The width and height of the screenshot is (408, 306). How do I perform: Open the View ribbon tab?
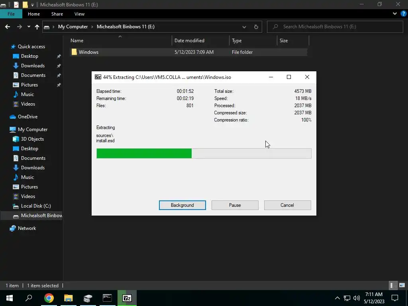tap(79, 14)
